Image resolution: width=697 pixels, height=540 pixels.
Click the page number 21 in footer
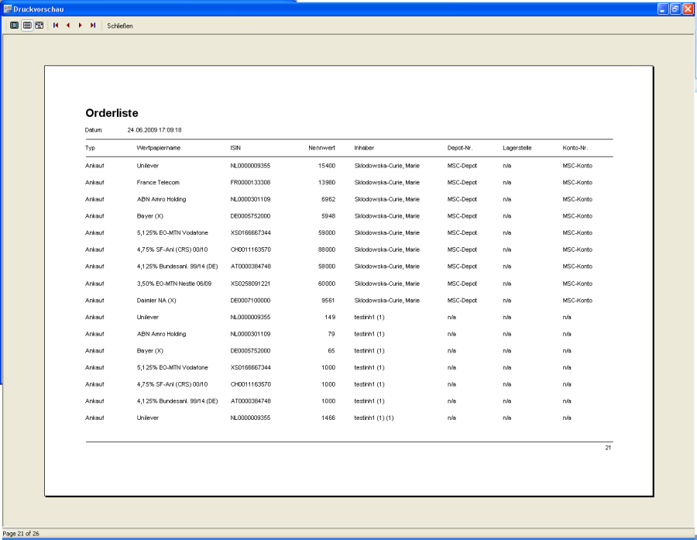(x=608, y=448)
